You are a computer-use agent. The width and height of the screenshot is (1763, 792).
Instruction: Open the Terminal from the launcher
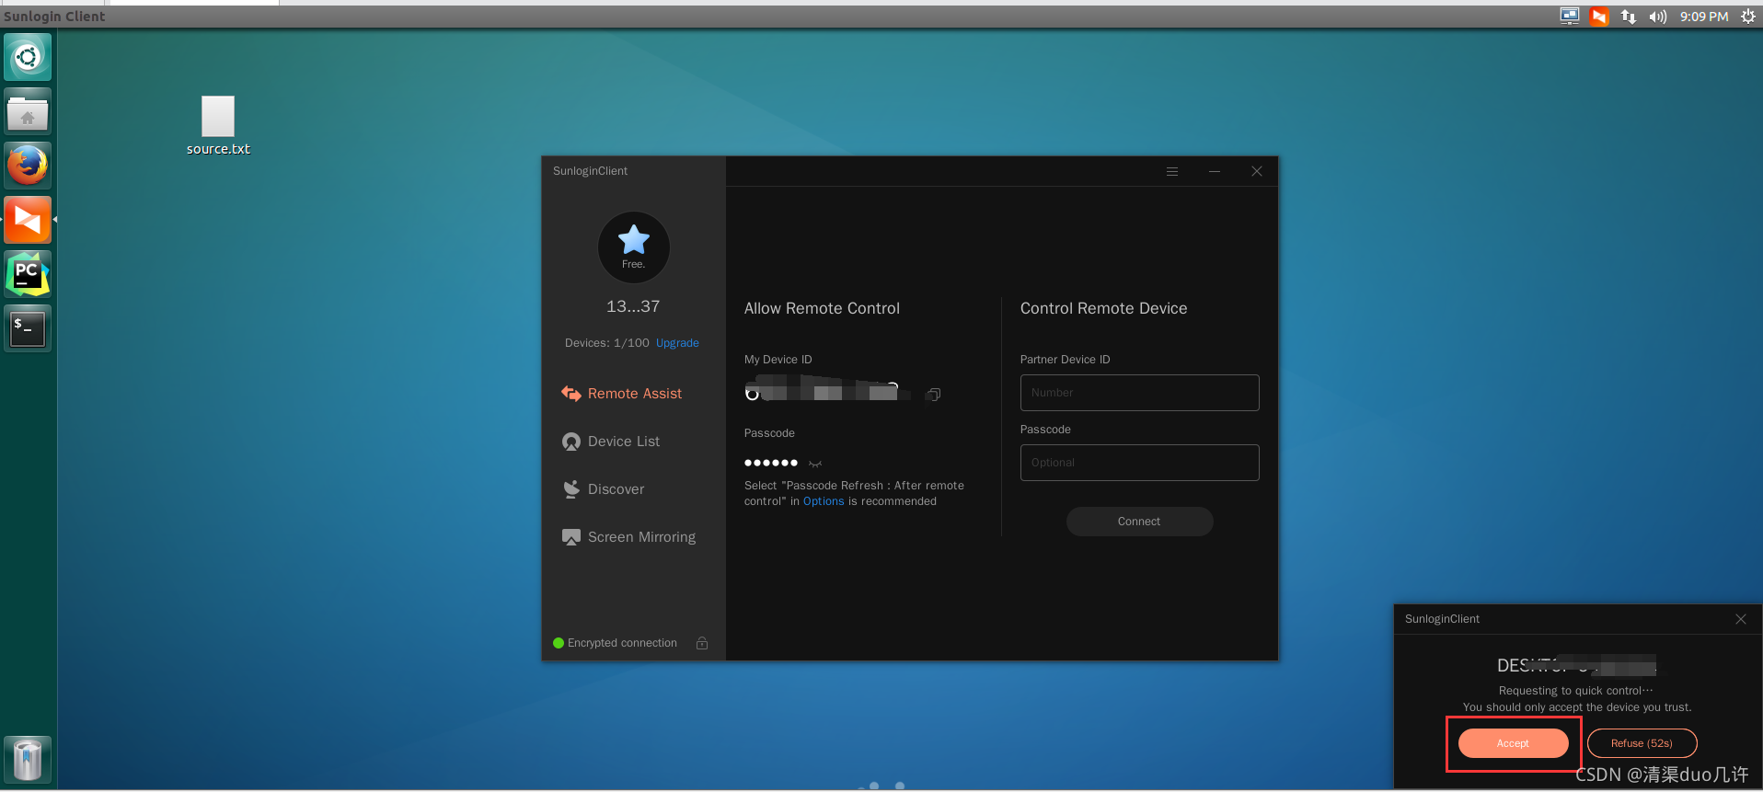coord(28,328)
